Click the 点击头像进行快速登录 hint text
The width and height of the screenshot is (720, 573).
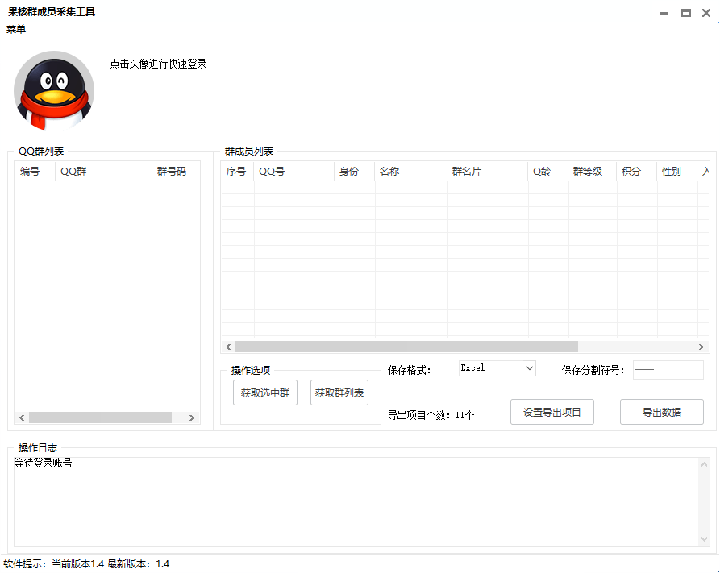click(158, 64)
